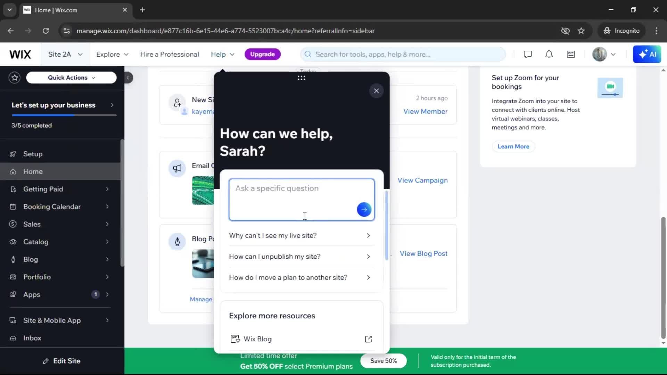Open the profile avatar menu
This screenshot has height=375, width=667.
(604, 54)
